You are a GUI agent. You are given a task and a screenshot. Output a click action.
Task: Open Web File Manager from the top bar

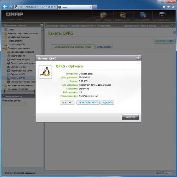pyautogui.click(x=104, y=16)
